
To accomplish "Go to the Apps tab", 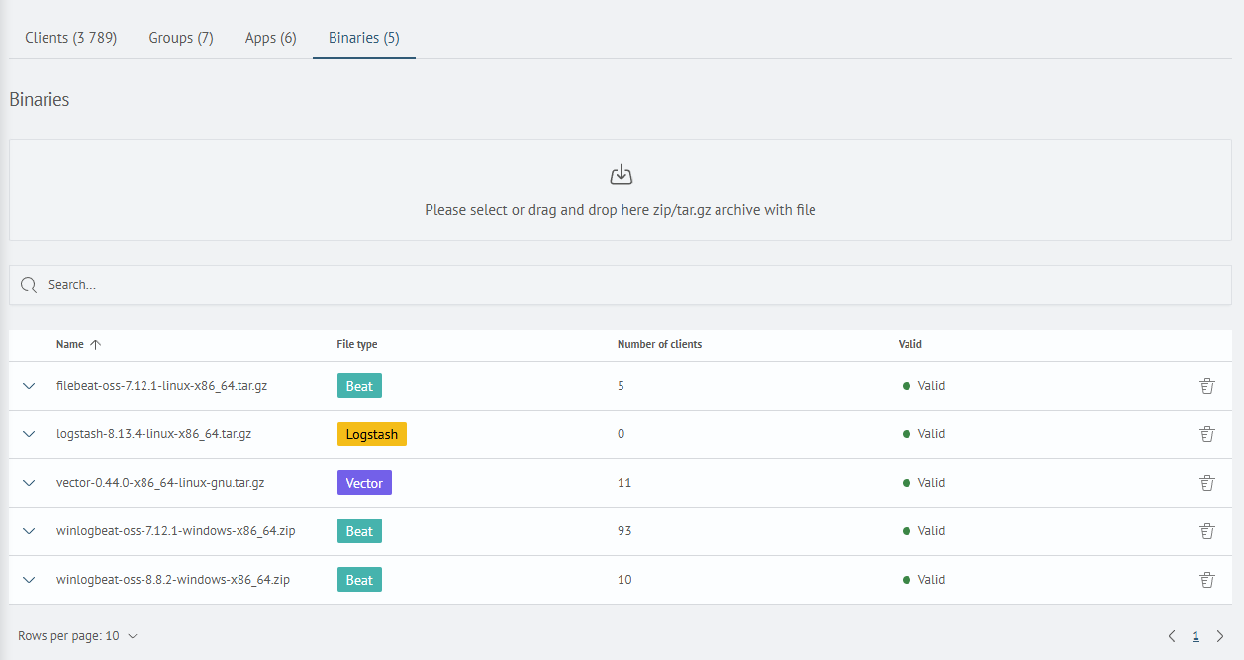I will coord(270,38).
